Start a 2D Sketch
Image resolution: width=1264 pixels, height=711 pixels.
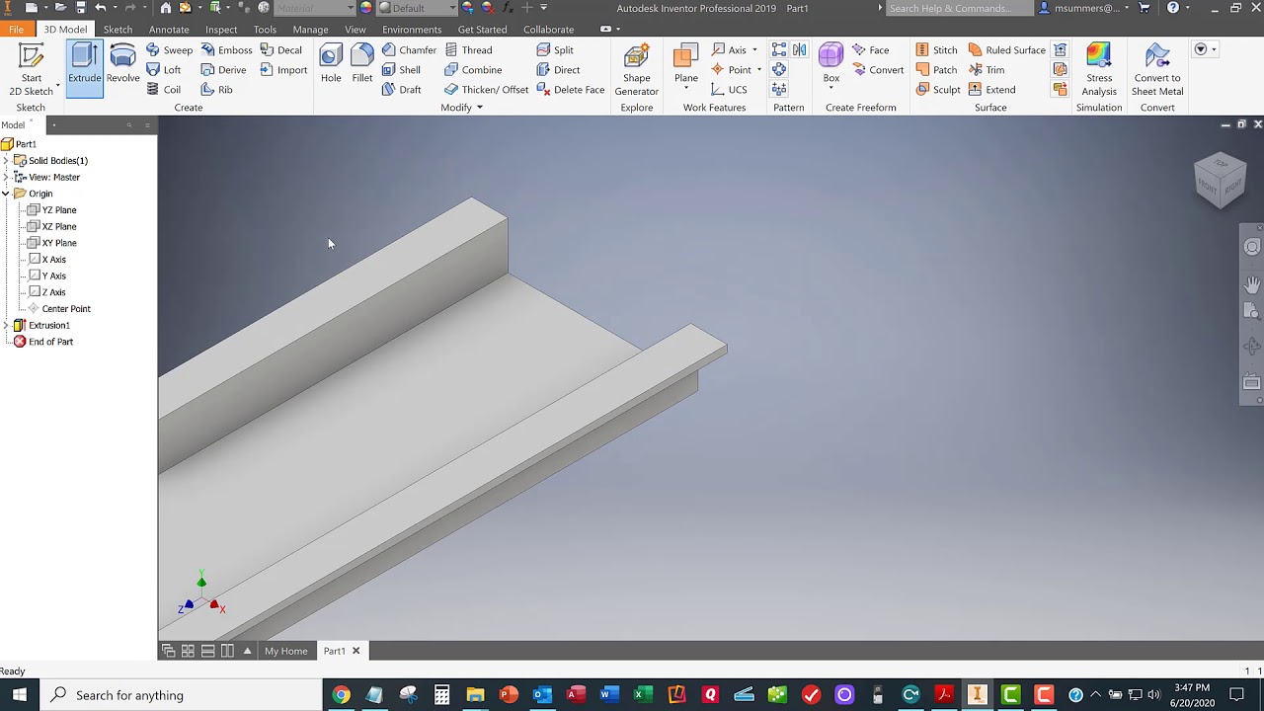pyautogui.click(x=31, y=69)
